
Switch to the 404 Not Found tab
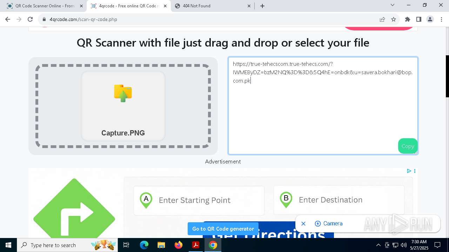coord(212,6)
